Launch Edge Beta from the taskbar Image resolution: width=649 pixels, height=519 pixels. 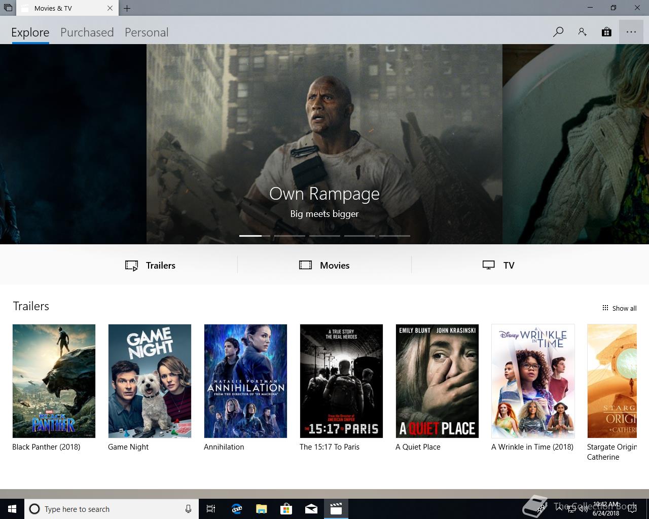(236, 509)
